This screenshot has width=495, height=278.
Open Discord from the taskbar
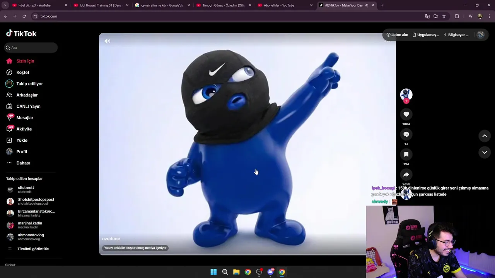point(270,272)
